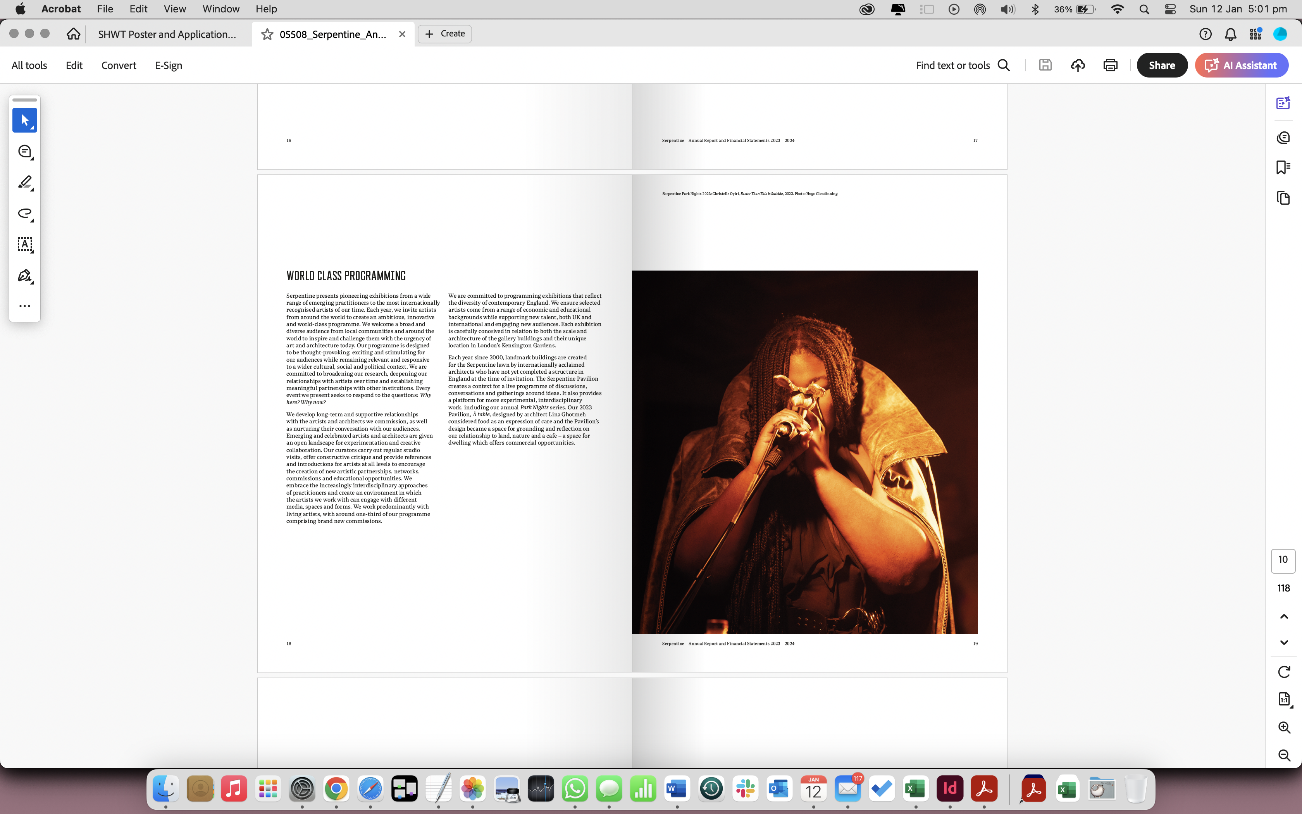Pick the freehand Draw tool

tap(25, 213)
